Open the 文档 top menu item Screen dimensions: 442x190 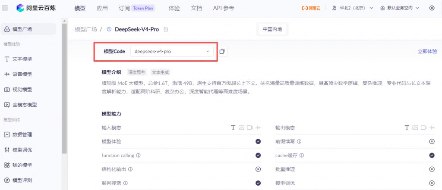click(x=196, y=8)
